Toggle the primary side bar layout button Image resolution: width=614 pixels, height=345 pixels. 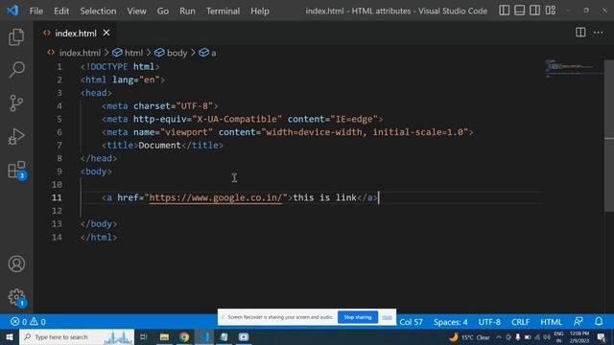(x=504, y=11)
